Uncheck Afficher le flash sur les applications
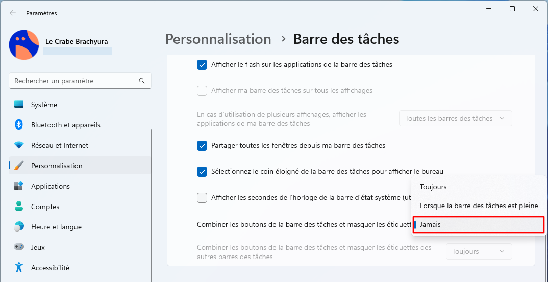The width and height of the screenshot is (548, 282). tap(202, 65)
